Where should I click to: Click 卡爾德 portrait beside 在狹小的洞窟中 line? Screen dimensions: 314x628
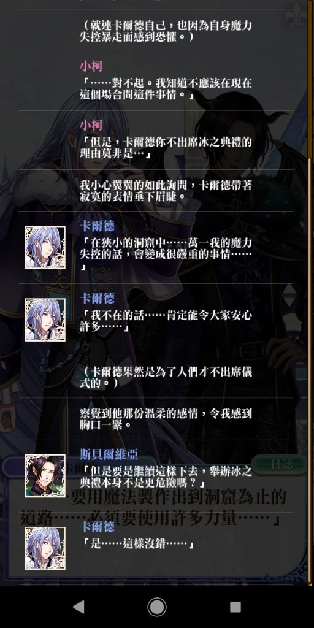coord(45,247)
